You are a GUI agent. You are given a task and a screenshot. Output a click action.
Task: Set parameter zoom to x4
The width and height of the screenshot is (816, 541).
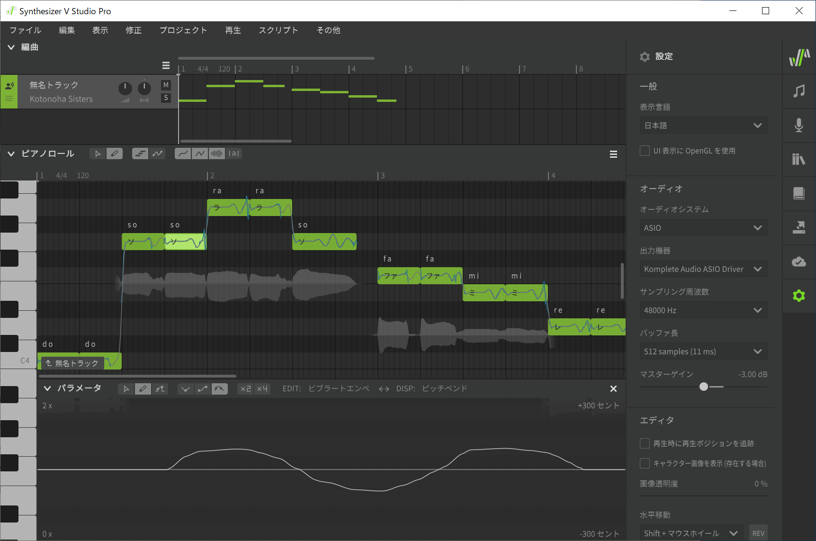point(262,389)
